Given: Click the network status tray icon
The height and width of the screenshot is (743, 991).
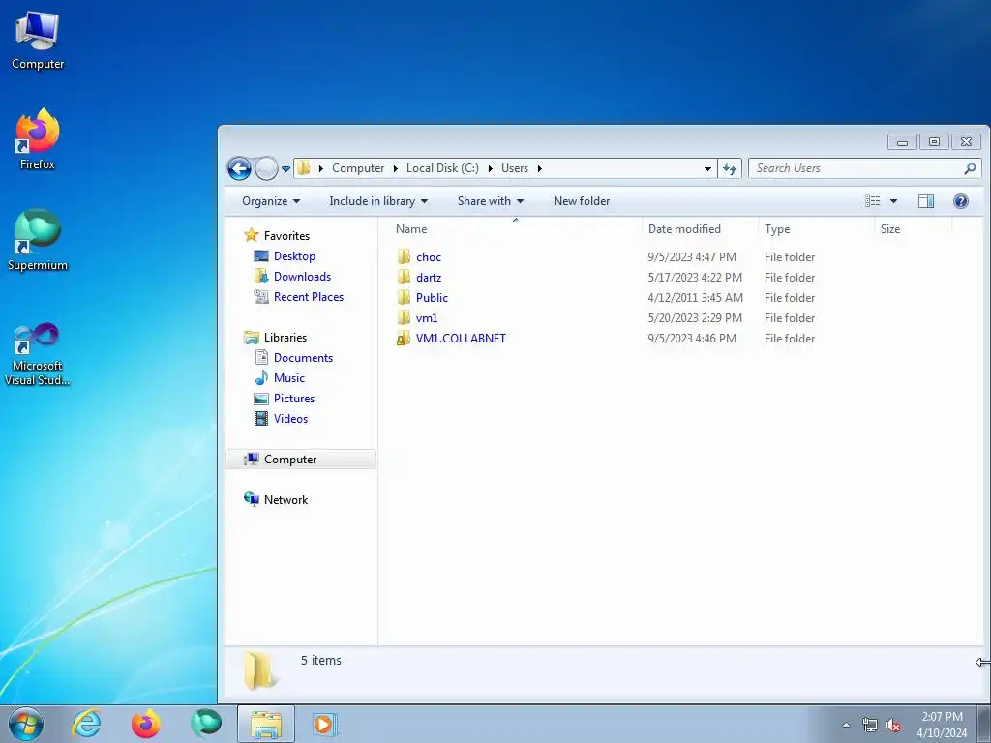Looking at the screenshot, I should point(870,725).
